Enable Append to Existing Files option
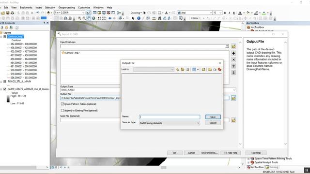The image size is (310, 174). 62,111
